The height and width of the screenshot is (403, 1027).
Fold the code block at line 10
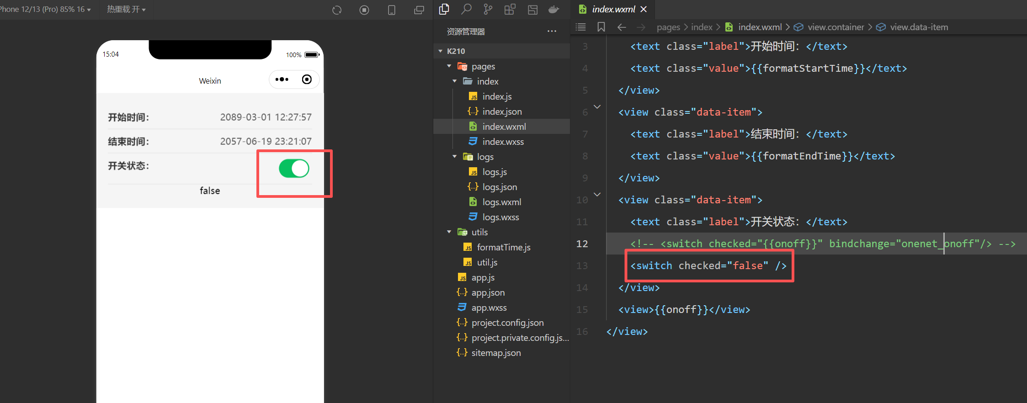597,195
